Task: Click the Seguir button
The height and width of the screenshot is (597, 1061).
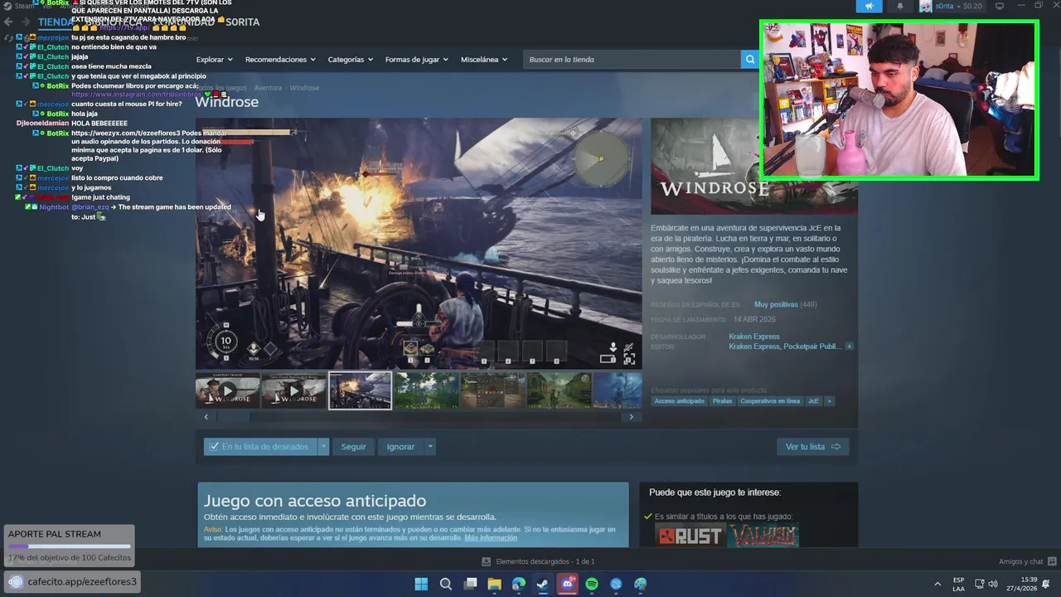Action: pos(353,446)
